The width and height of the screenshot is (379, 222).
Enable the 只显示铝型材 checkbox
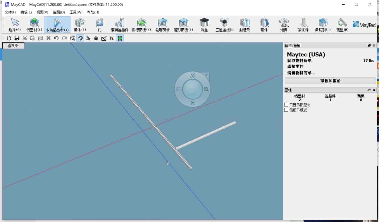(286, 105)
